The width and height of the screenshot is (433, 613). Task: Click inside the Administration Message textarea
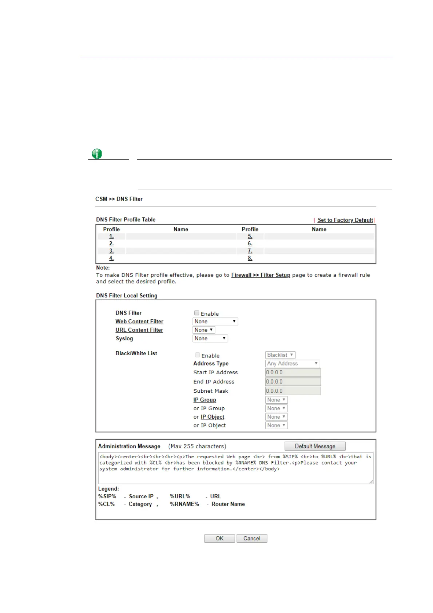(x=235, y=468)
